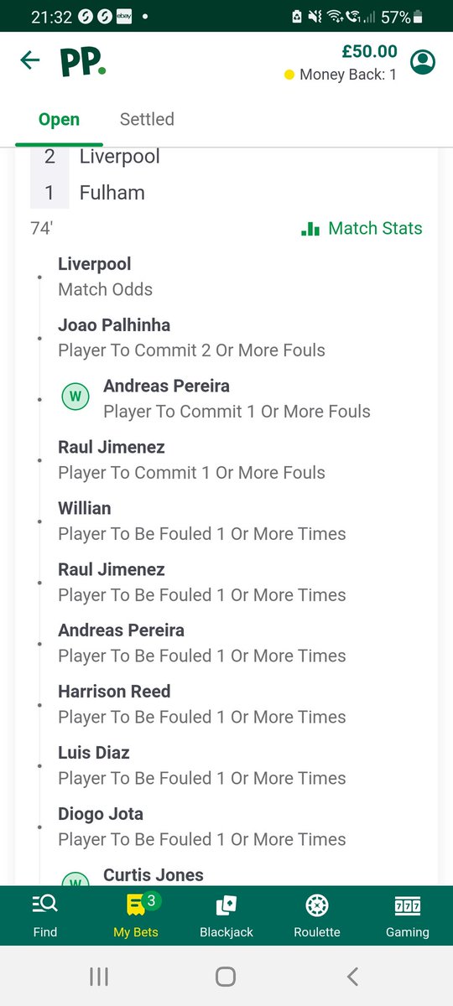453x1006 pixels.
Task: Select the Open tab
Action: click(x=59, y=119)
